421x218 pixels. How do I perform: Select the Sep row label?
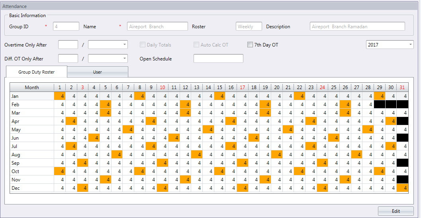point(32,163)
